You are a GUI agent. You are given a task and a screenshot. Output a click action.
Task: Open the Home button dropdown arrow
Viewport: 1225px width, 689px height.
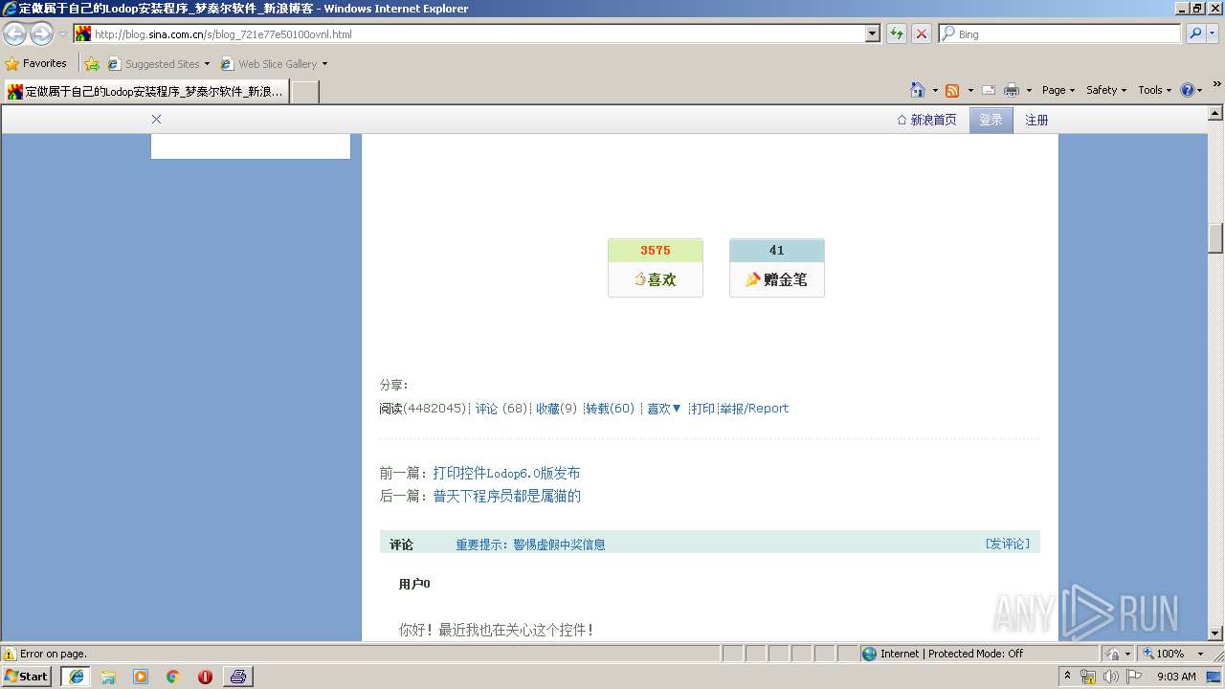934,90
